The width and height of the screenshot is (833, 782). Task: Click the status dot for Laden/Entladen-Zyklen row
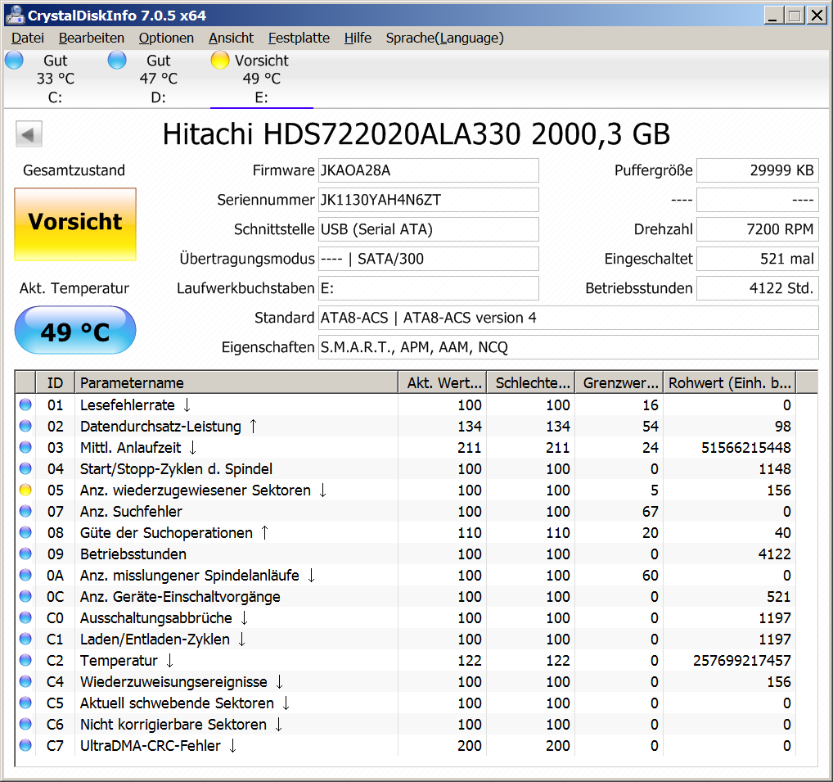[25, 639]
